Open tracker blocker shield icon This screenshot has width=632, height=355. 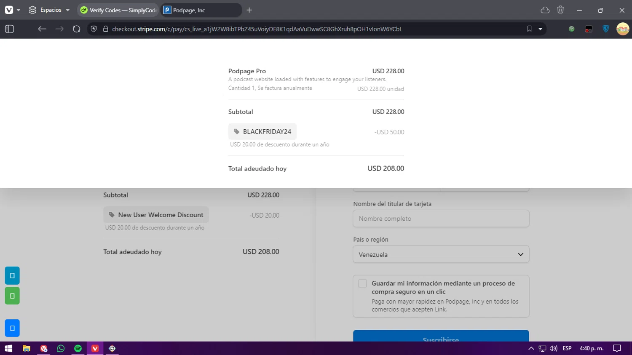[94, 29]
